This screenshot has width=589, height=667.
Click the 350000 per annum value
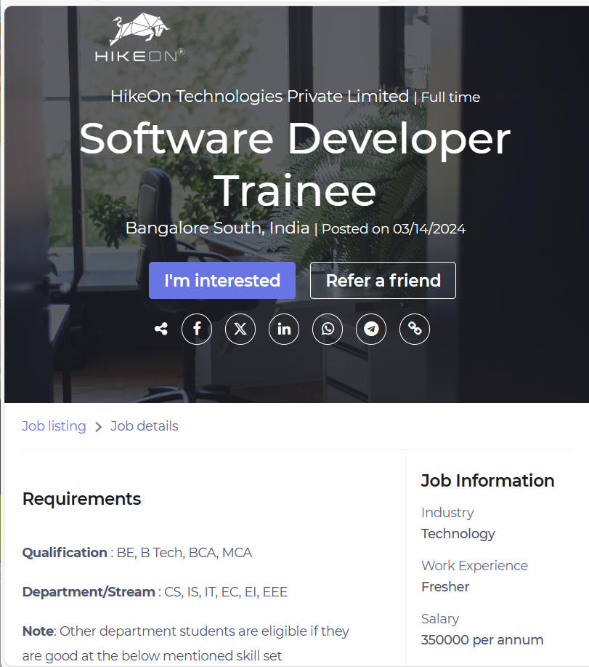pyautogui.click(x=482, y=640)
